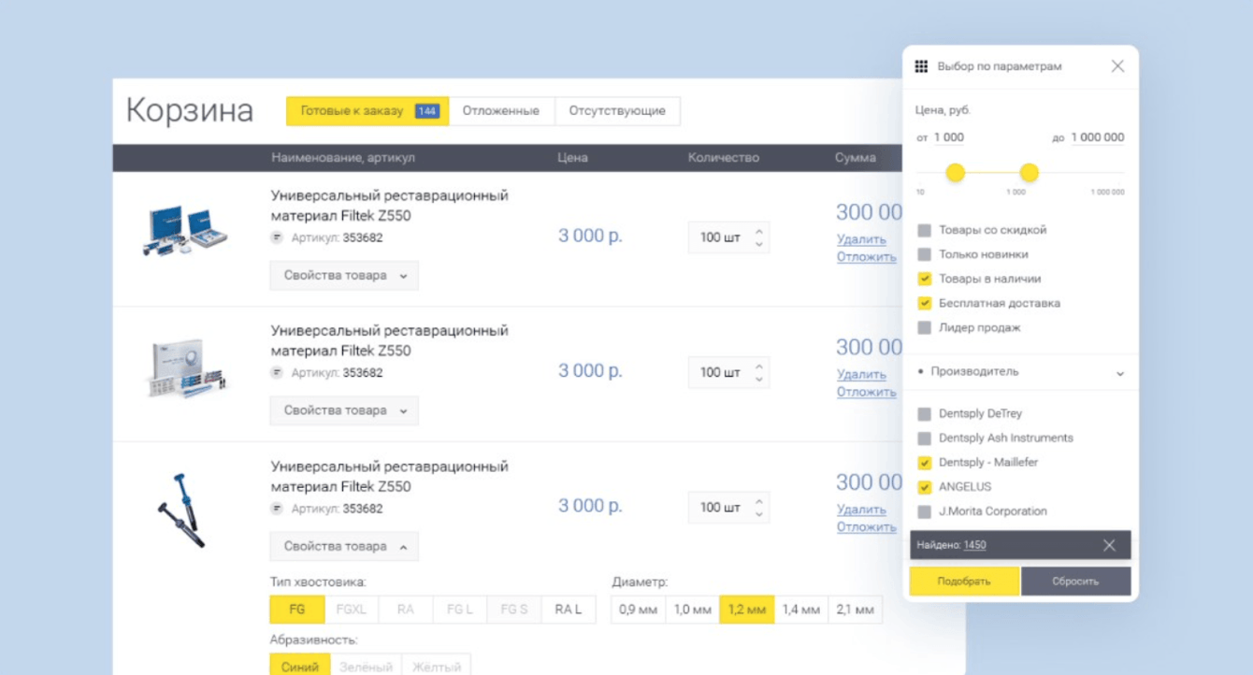Increase quantity of the first product with up arrow
This screenshot has height=675, width=1253.
[x=759, y=231]
